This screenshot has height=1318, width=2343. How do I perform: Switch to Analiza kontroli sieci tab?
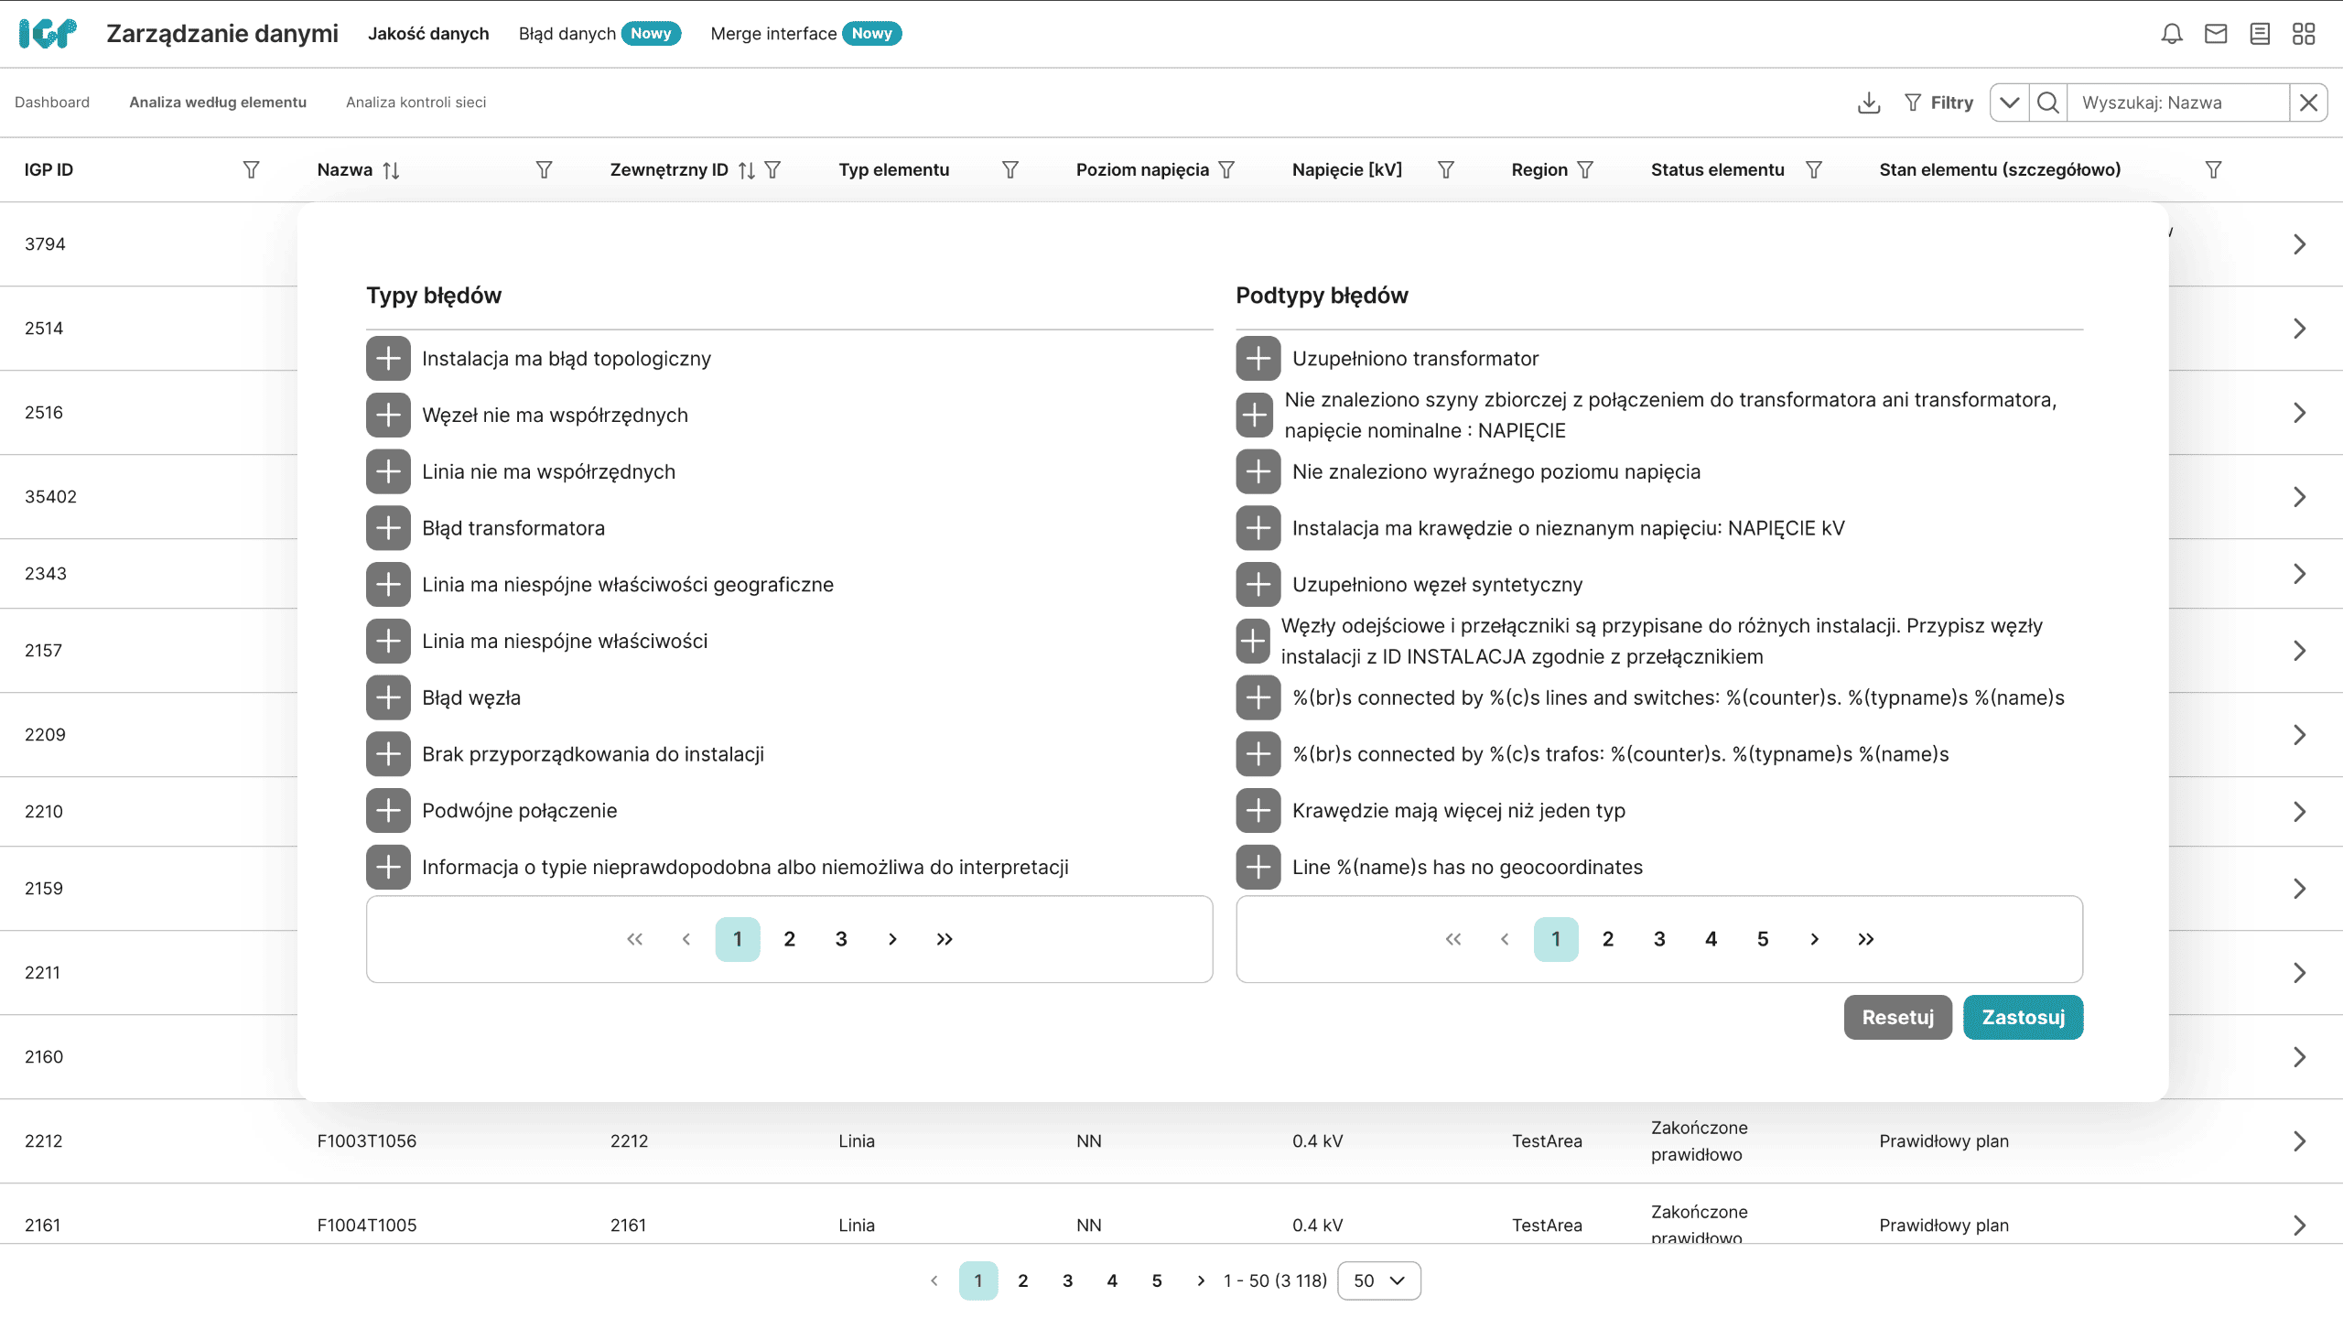[416, 103]
